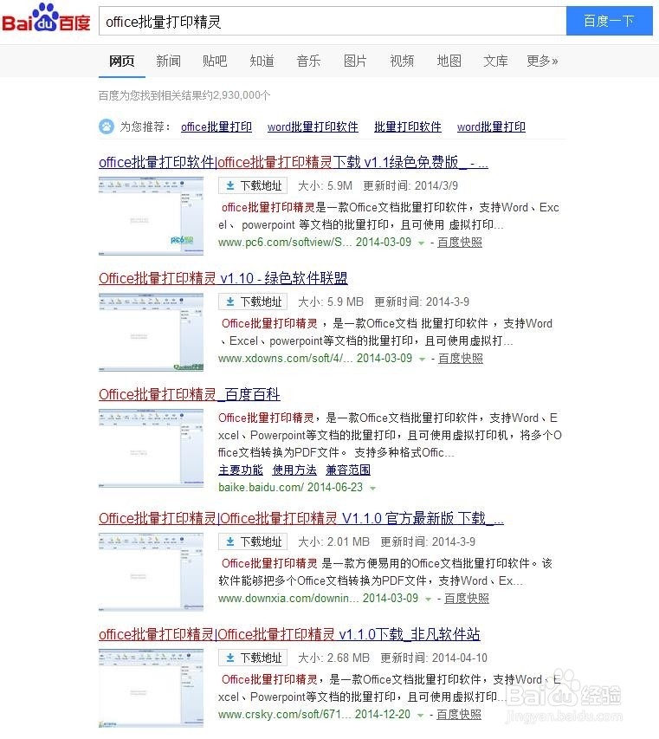Click 下载地址 button for 2.01 MB result
Screen dimensions: 659x739
(253, 541)
